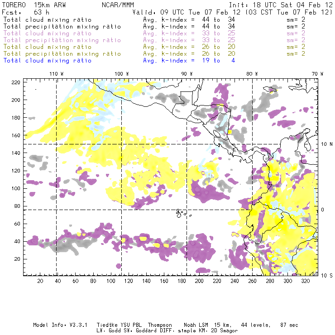335x335 pixels.
Task: Click the black "Total precipitation mixing ratio" legend label
Action: point(62,27)
